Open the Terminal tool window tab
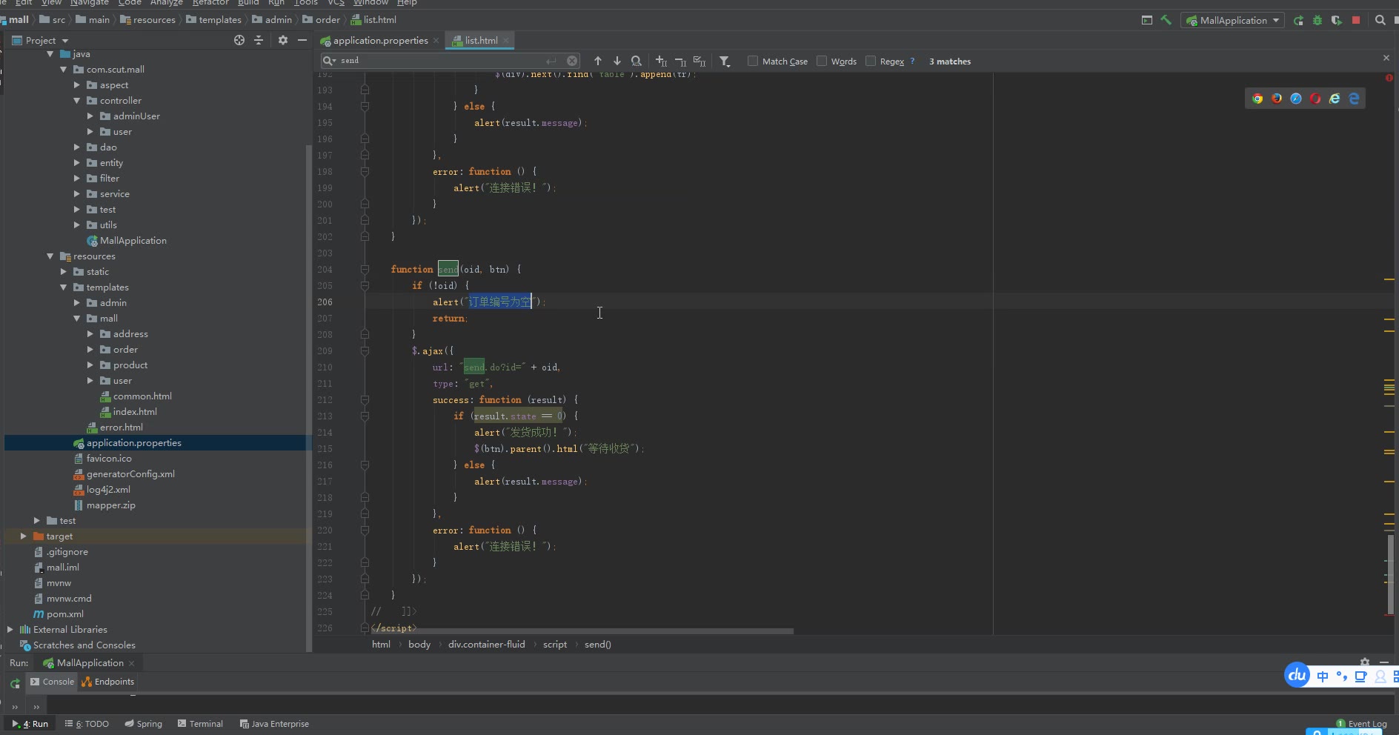1399x735 pixels. pos(200,724)
